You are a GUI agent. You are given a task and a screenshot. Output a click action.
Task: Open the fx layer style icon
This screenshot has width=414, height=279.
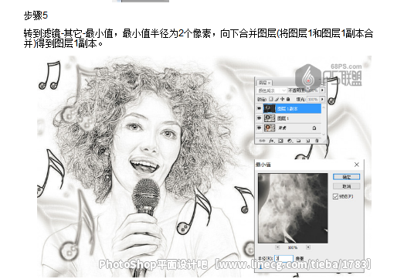(271, 141)
